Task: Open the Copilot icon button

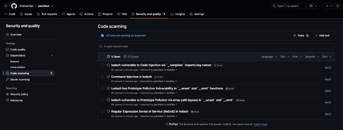Action: tap(311, 6)
